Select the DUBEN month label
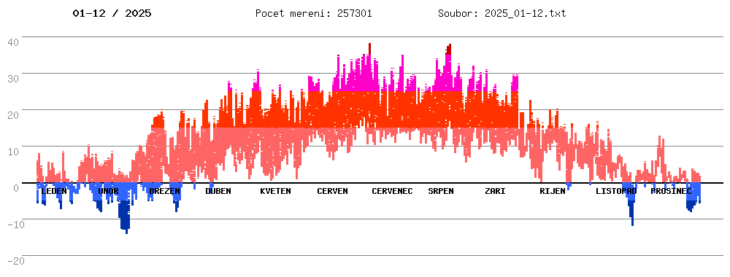 point(218,191)
